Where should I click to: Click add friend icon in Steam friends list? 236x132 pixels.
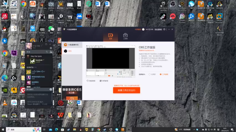51,52
